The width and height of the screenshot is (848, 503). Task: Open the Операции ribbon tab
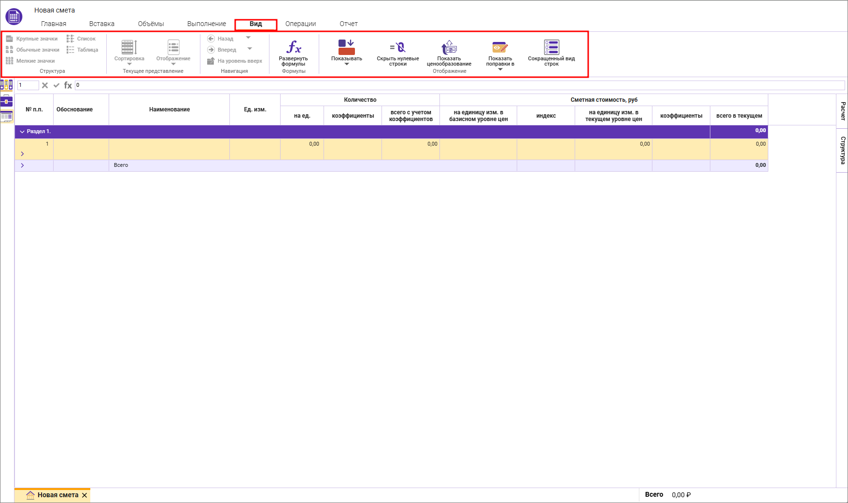pyautogui.click(x=300, y=24)
